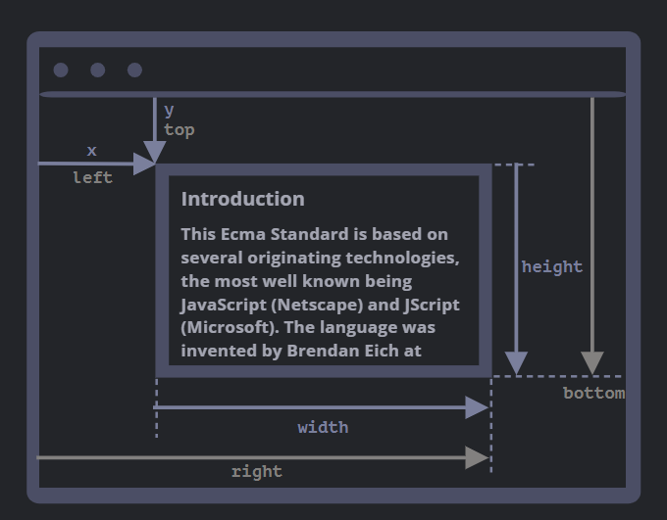
Task: Click the arrowhead of the bottom arrow
Action: coord(592,363)
